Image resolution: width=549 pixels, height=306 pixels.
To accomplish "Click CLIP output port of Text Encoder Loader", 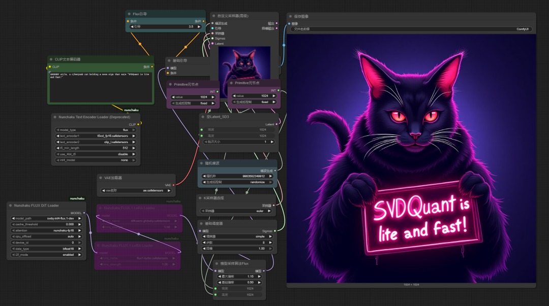I will pyautogui.click(x=138, y=124).
